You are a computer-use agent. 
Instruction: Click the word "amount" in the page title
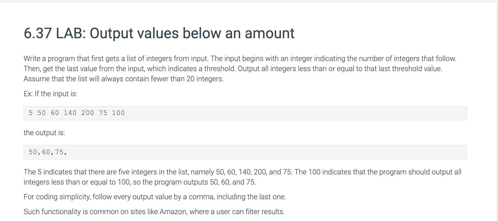[269, 33]
